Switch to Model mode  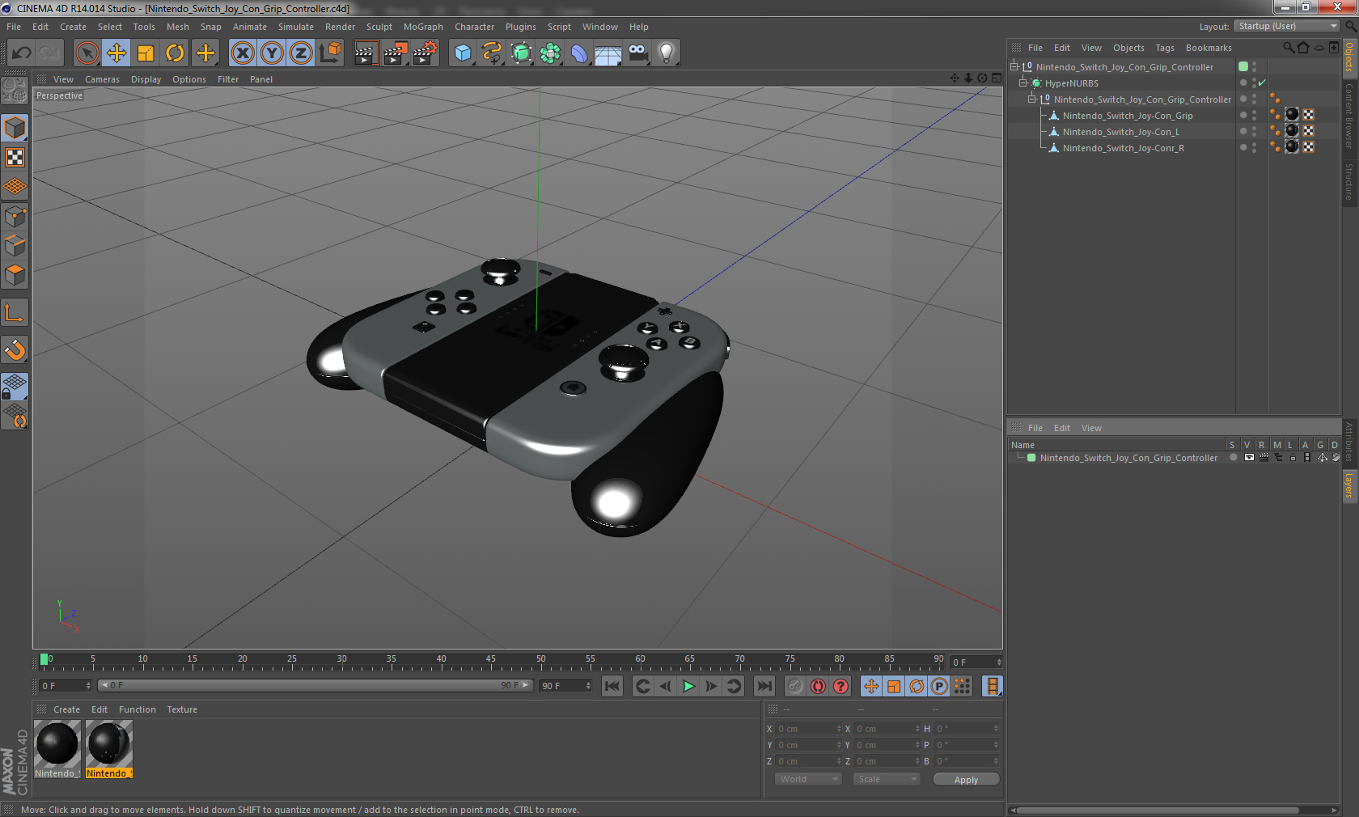(15, 128)
